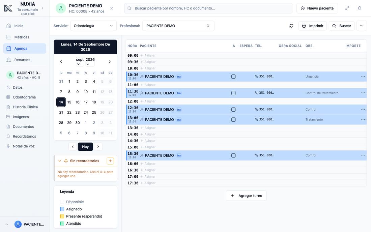Open options for the 15:30 Control appointment

click(363, 155)
